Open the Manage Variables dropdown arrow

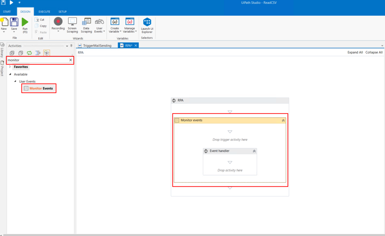point(136,32)
